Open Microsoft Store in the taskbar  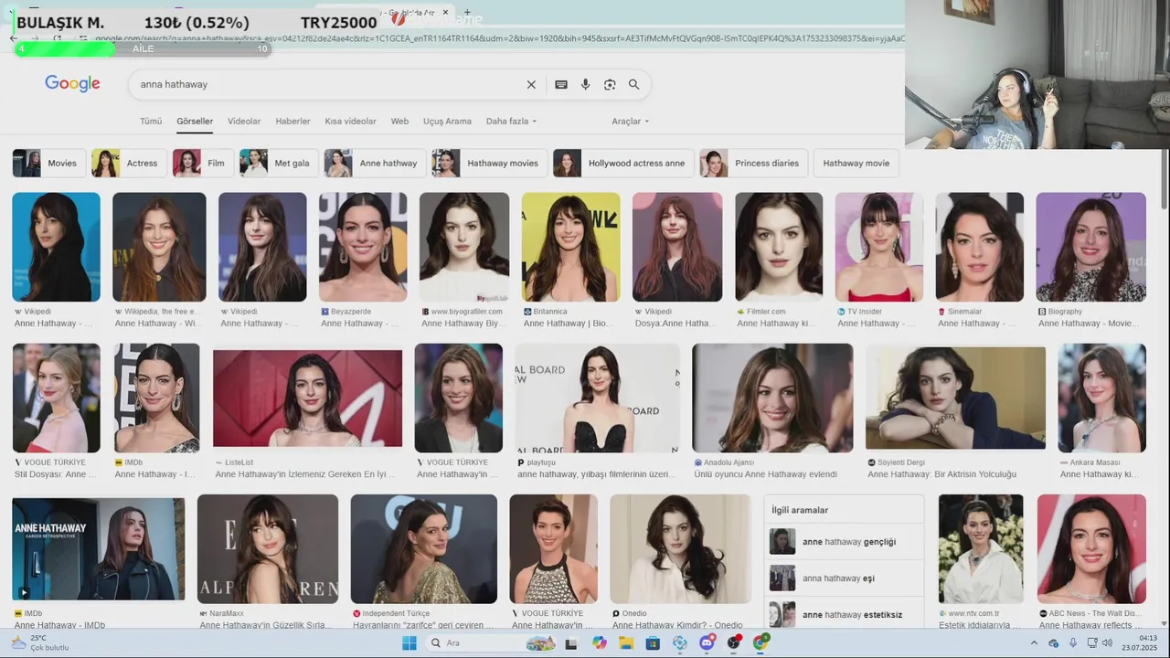pyautogui.click(x=653, y=643)
